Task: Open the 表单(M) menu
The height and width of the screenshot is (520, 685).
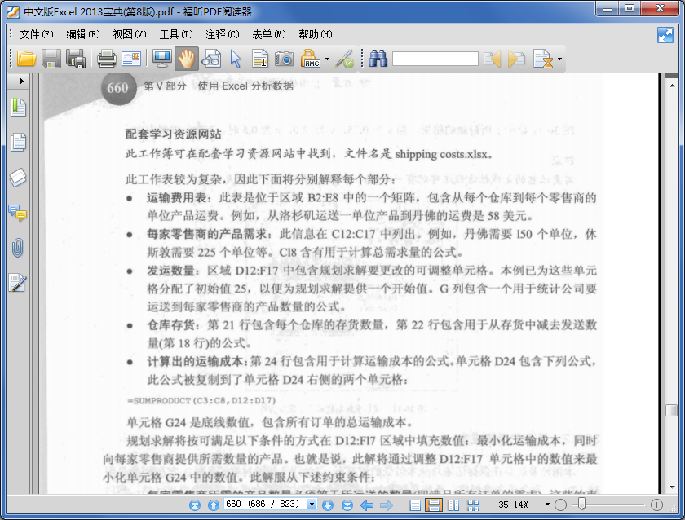Action: pyautogui.click(x=268, y=34)
